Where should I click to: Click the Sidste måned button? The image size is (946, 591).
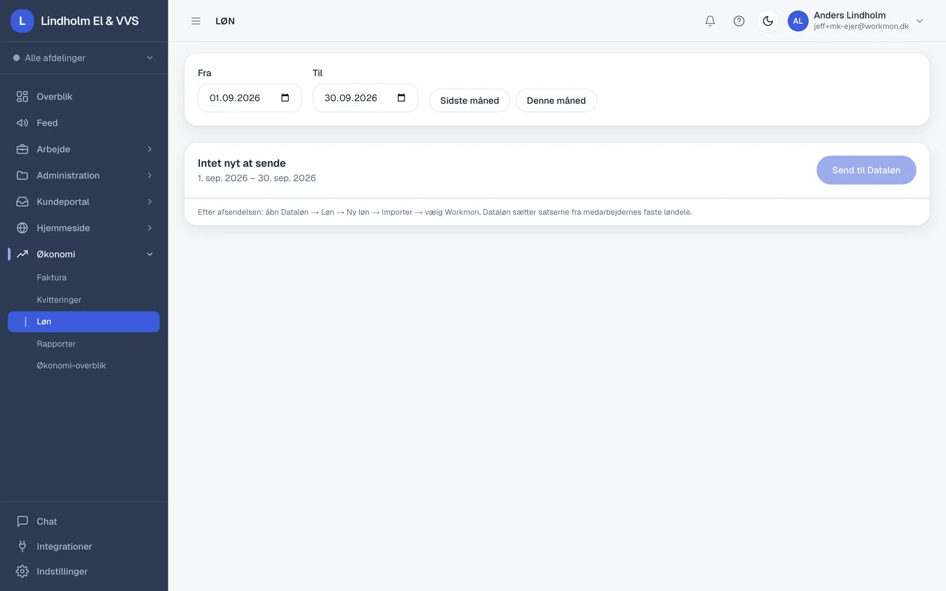pos(469,100)
